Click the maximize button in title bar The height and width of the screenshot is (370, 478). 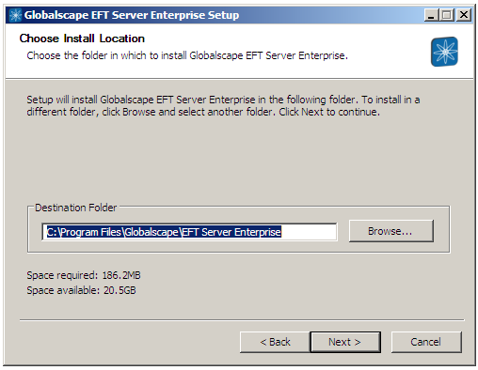point(447,15)
